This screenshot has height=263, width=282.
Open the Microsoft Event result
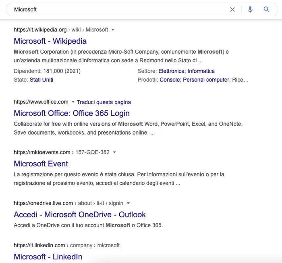pyautogui.click(x=41, y=164)
